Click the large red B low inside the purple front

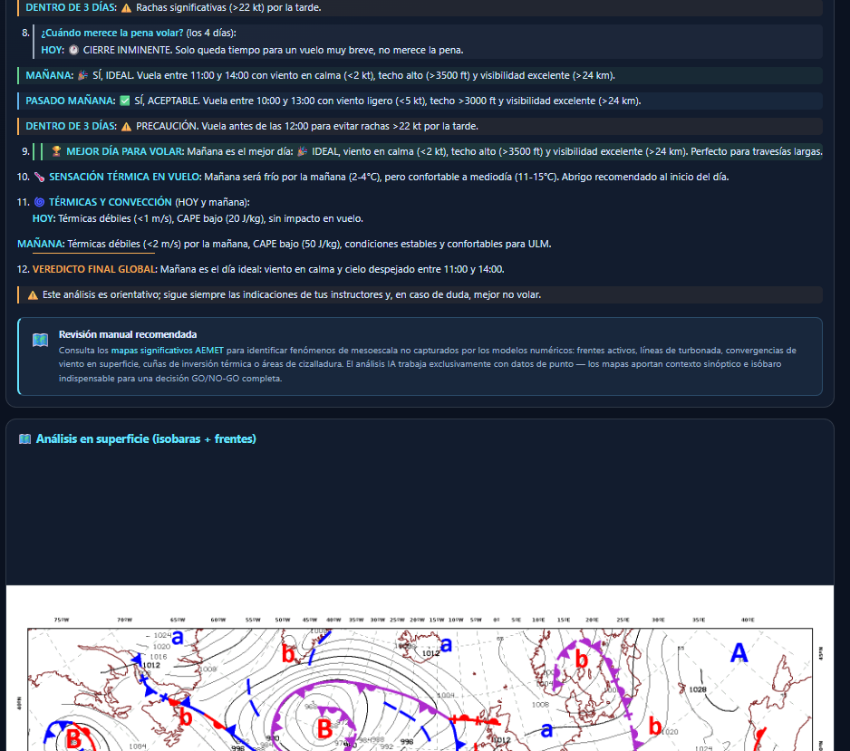324,727
